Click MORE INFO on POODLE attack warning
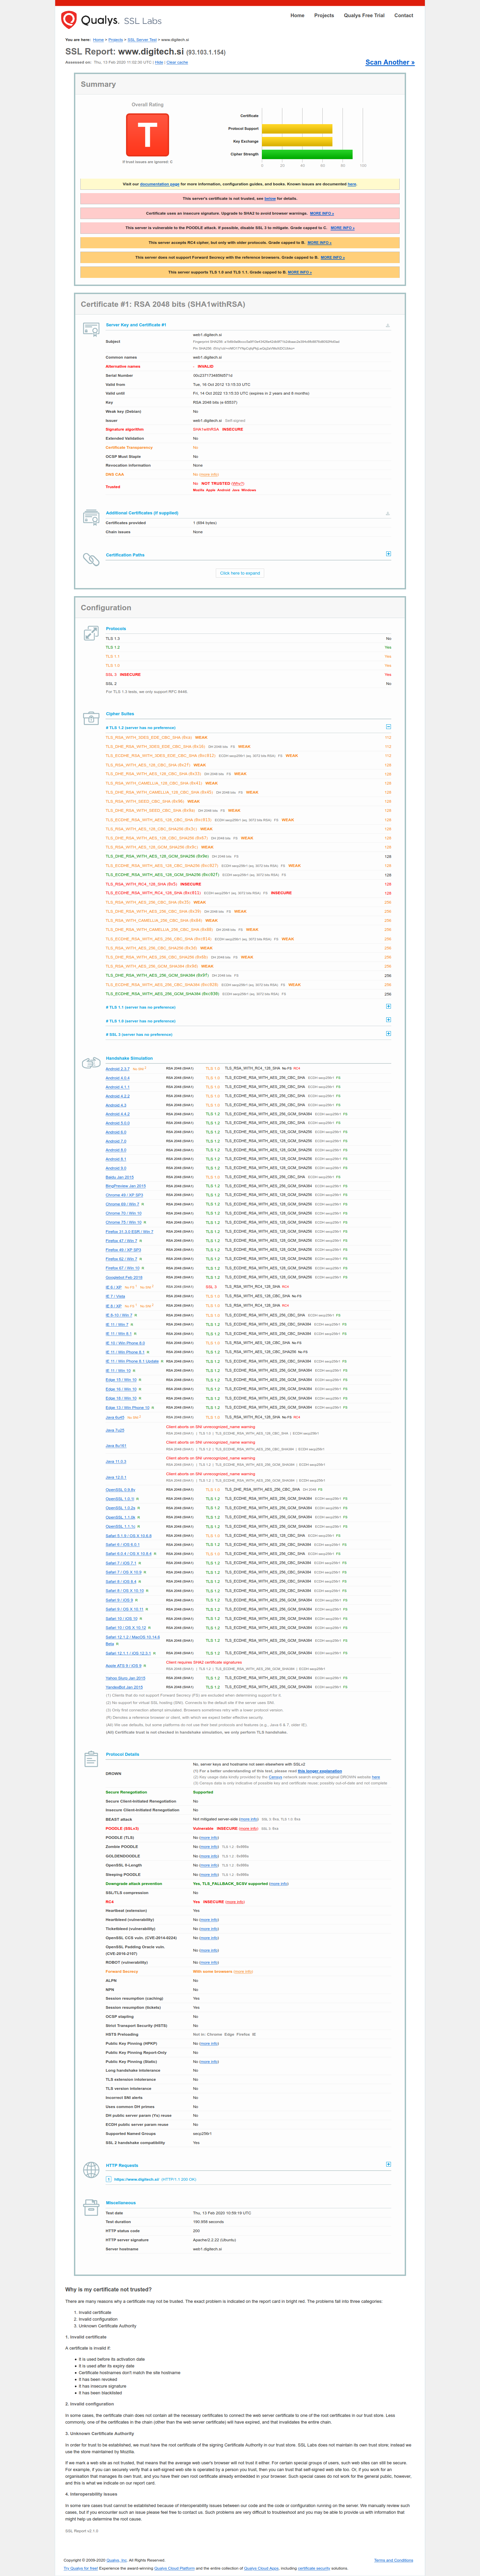The height and width of the screenshot is (2576, 480). (342, 228)
